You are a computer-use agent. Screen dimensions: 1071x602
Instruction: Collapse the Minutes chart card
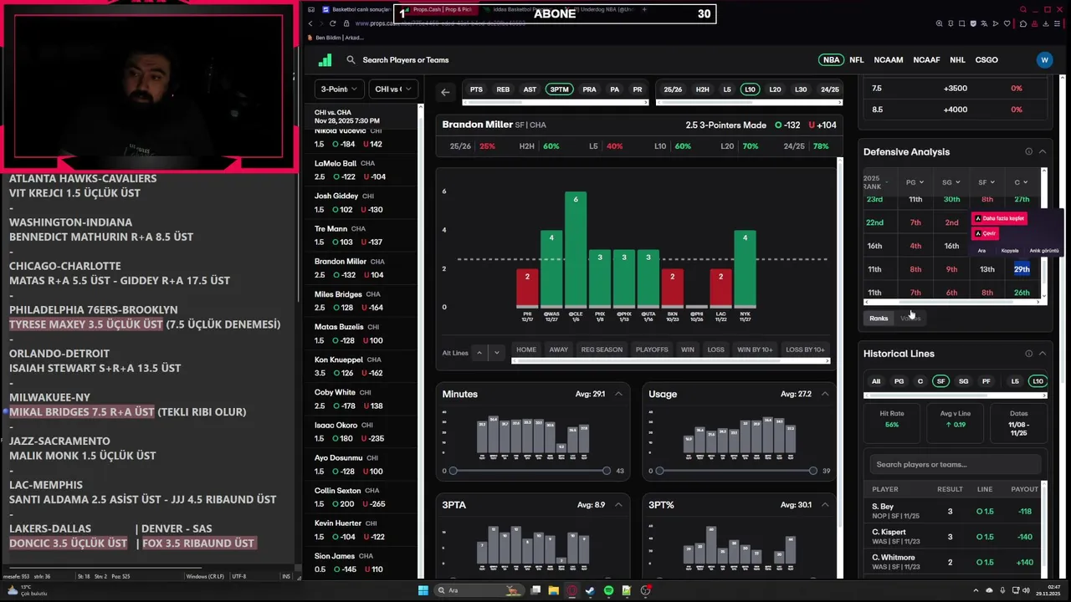[x=618, y=394]
